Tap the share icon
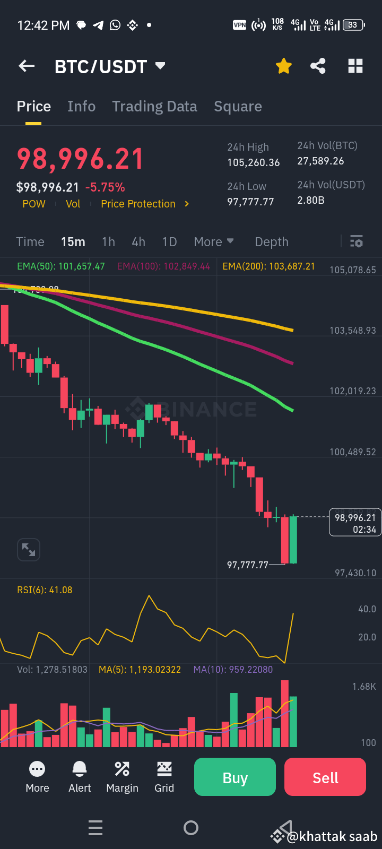Image resolution: width=382 pixels, height=849 pixels. click(x=318, y=66)
